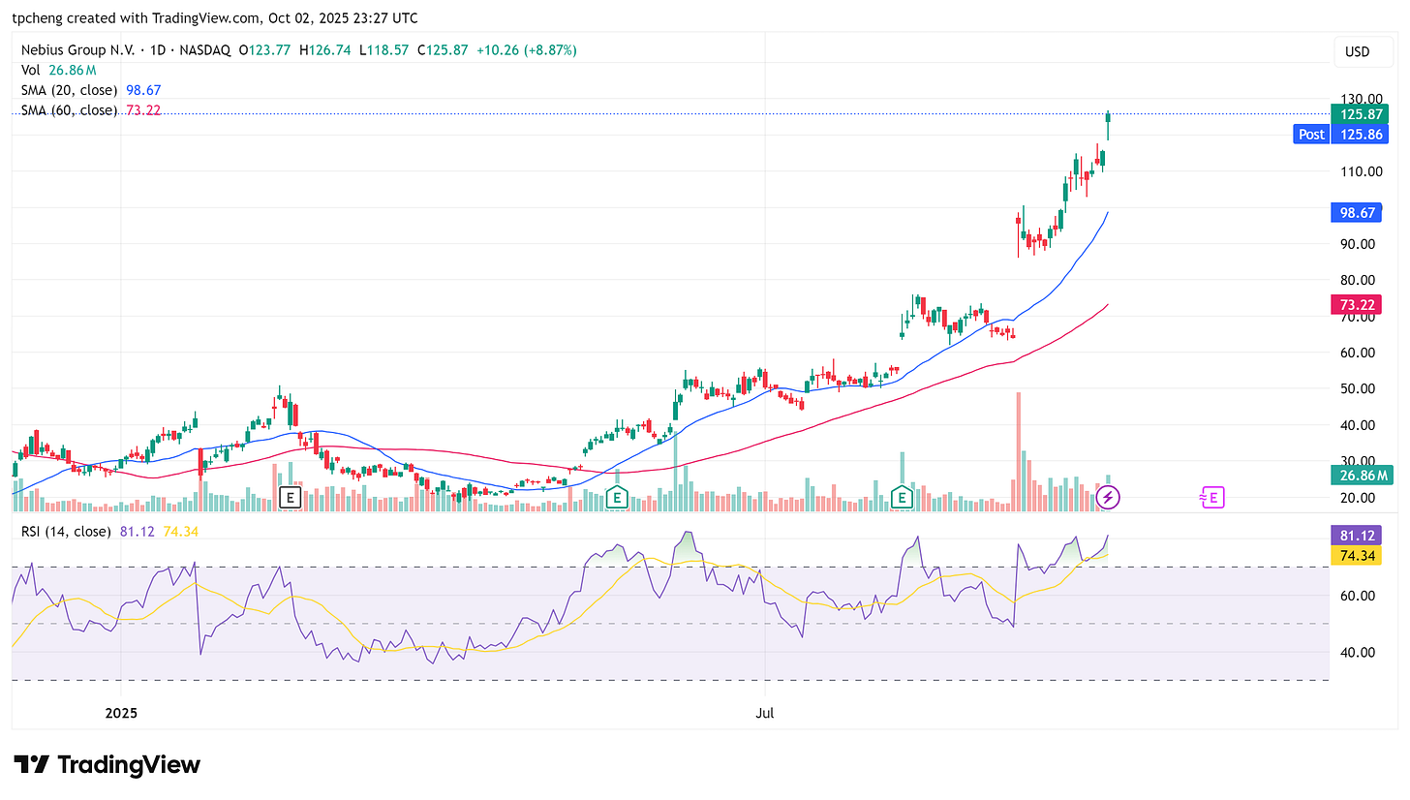Viewport: 1410px width, 800px height.
Task: Click the 2025 label on the time axis
Action: point(122,714)
